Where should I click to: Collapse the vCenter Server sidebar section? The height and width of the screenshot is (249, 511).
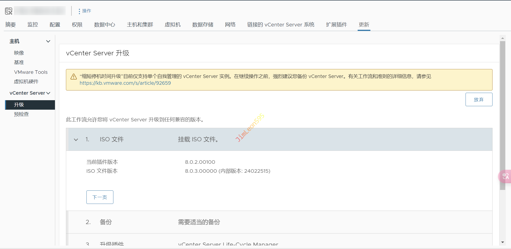[x=48, y=93]
